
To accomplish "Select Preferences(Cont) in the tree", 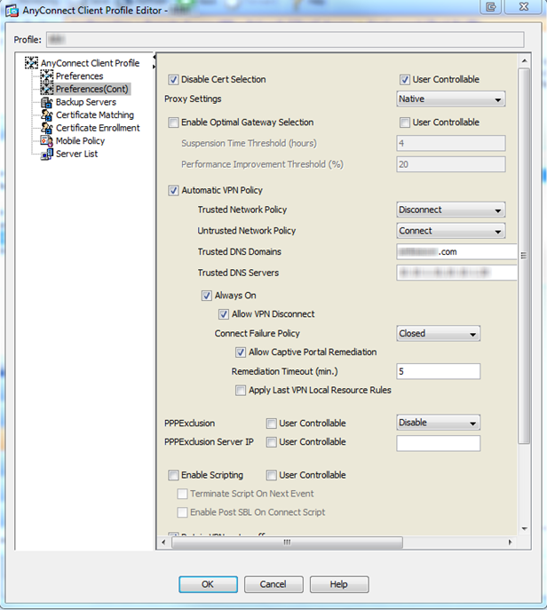I will [91, 89].
